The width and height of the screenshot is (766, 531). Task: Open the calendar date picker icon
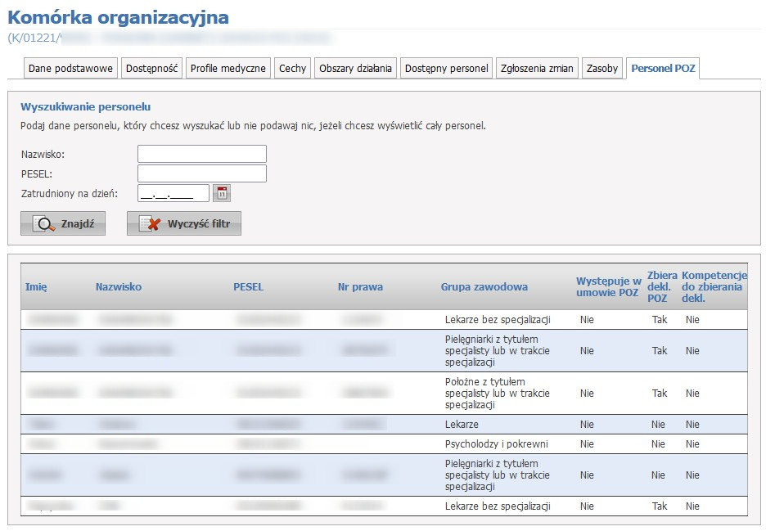222,193
